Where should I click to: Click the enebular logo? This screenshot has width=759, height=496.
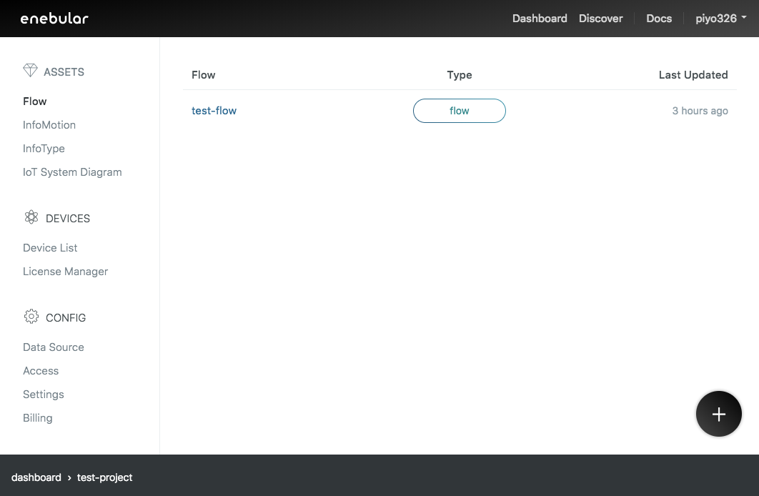click(x=54, y=19)
